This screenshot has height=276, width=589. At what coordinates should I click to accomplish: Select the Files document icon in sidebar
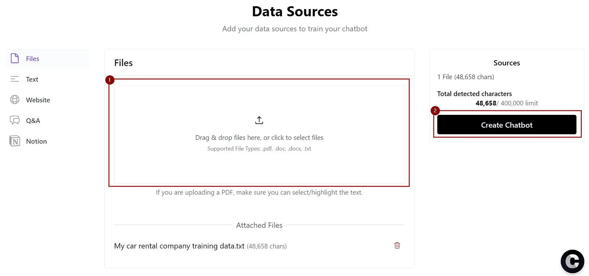click(x=14, y=58)
